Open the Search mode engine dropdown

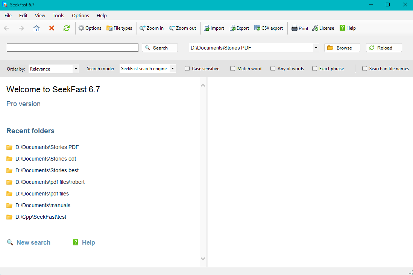pos(173,69)
